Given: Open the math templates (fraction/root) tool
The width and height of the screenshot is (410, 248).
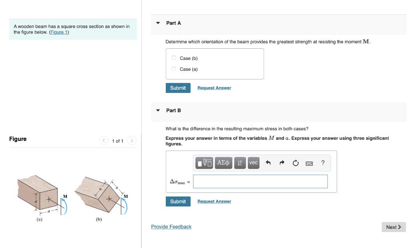Looking at the screenshot, I should 204,163.
